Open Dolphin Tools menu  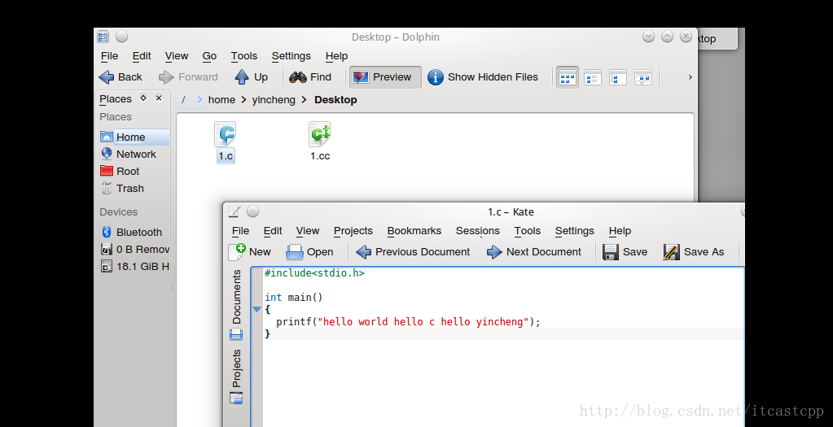243,55
